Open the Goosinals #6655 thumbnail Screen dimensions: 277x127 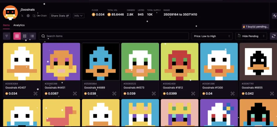258,62
